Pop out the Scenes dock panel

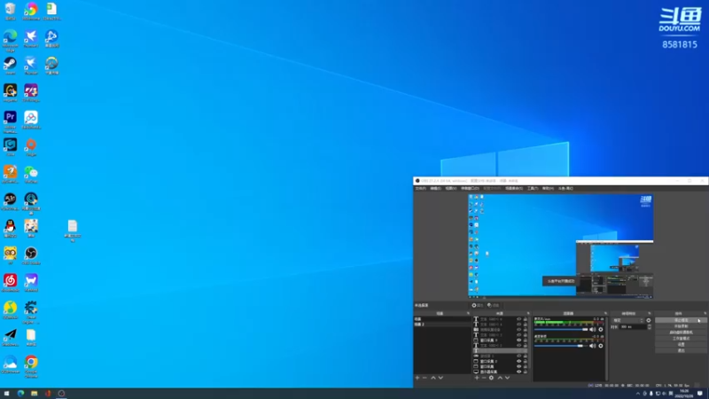(468, 313)
